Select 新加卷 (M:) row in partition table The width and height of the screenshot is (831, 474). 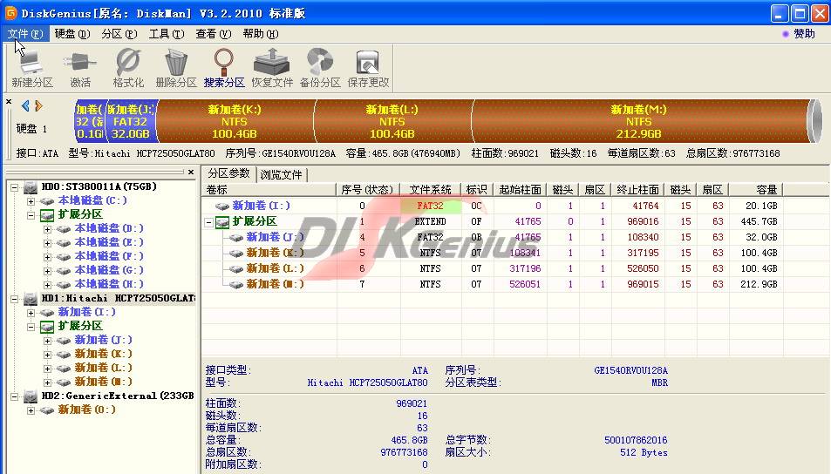pyautogui.click(x=492, y=284)
